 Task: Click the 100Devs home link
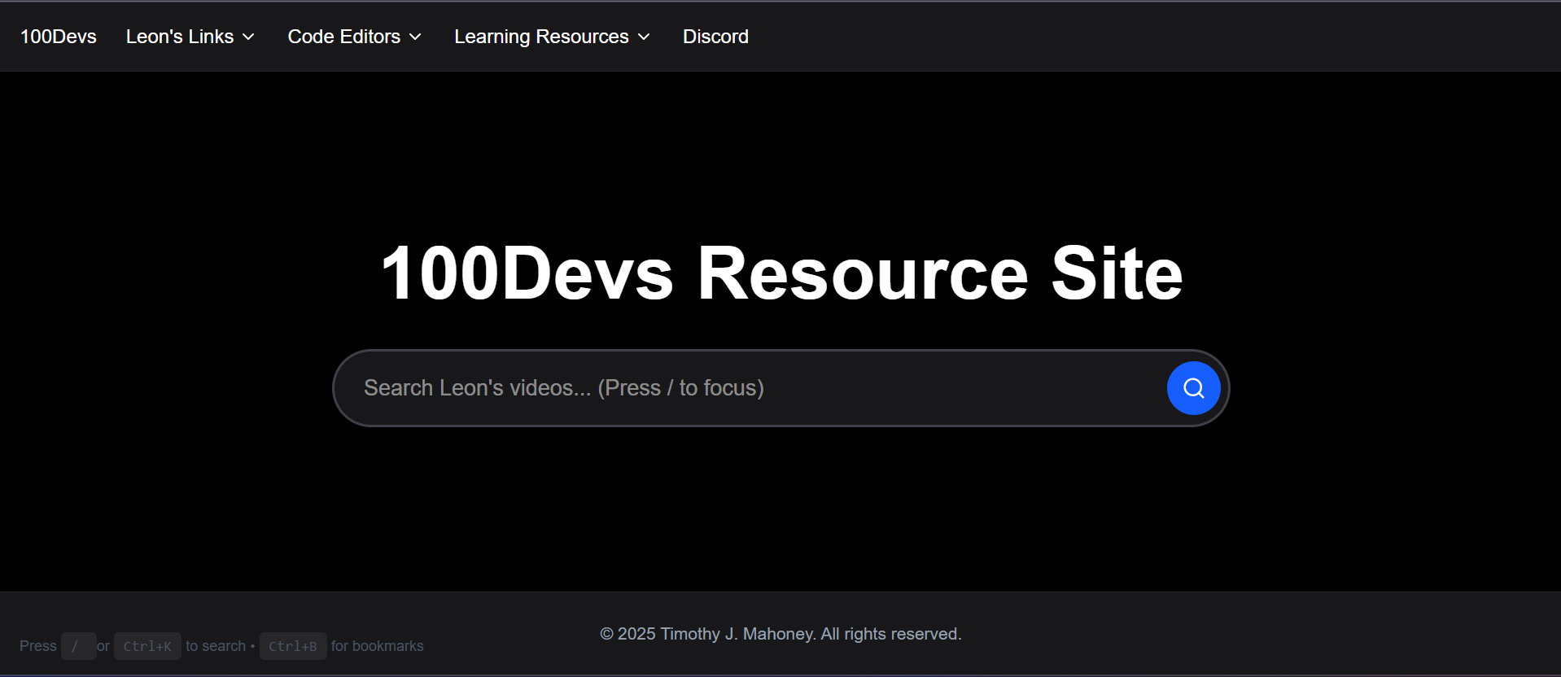click(58, 37)
